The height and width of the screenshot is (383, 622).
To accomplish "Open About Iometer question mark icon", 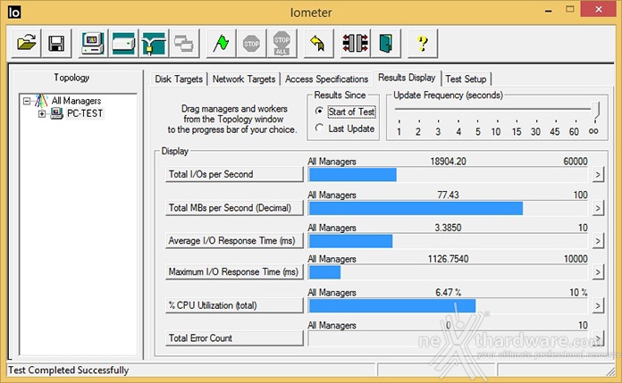I will (423, 43).
